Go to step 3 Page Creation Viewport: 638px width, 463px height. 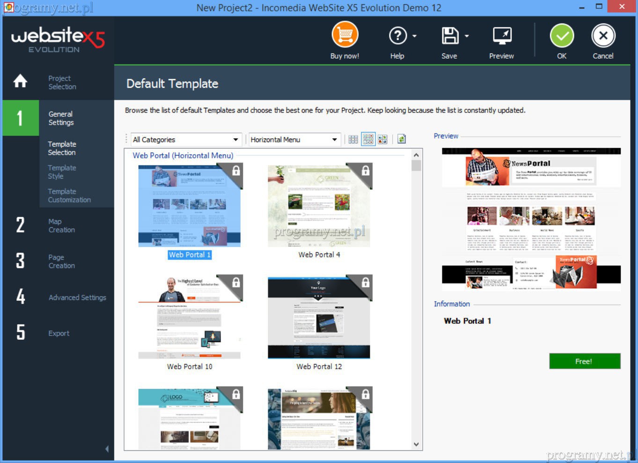click(x=61, y=261)
